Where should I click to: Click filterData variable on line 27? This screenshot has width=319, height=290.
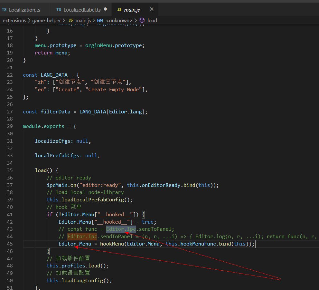coord(55,111)
